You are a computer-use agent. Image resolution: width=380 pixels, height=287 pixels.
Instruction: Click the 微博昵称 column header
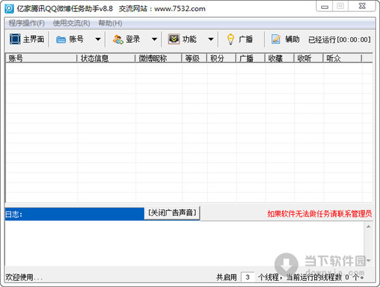point(158,58)
